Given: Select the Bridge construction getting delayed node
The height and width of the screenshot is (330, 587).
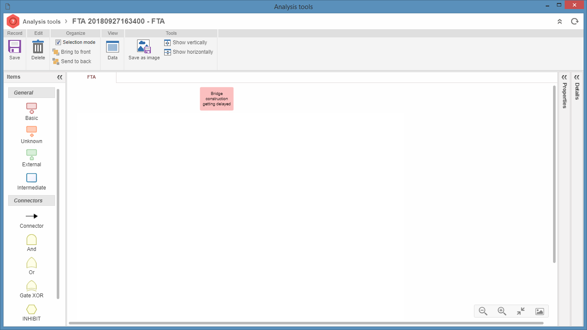Looking at the screenshot, I should [217, 99].
